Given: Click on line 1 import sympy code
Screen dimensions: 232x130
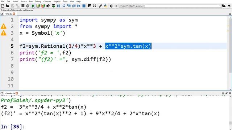Looking at the screenshot, I should point(49,20).
